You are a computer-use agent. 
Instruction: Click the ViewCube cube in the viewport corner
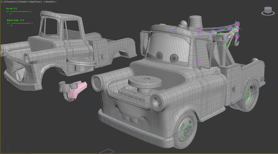266,10
